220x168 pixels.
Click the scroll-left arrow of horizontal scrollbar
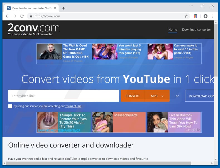coord(4,163)
